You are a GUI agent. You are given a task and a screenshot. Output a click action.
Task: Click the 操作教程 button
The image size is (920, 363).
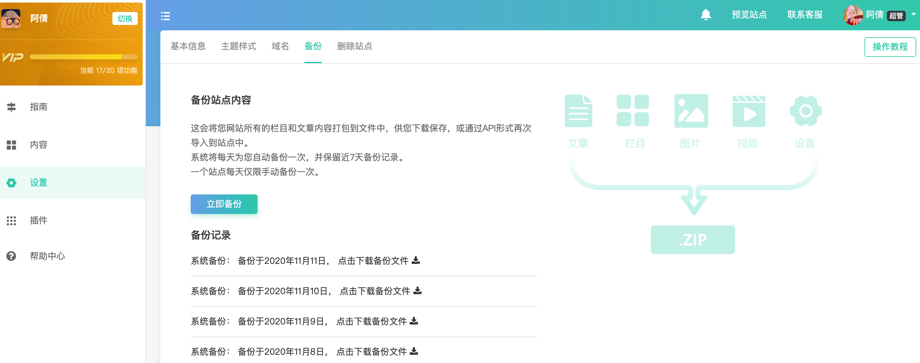[889, 47]
